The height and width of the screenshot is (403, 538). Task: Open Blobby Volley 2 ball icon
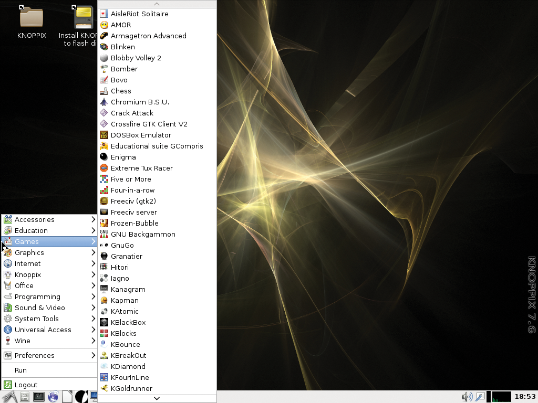click(x=104, y=58)
